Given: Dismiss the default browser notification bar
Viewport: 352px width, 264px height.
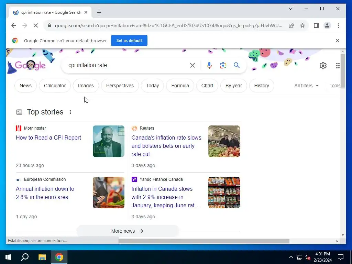Looking at the screenshot, I should click(x=338, y=41).
